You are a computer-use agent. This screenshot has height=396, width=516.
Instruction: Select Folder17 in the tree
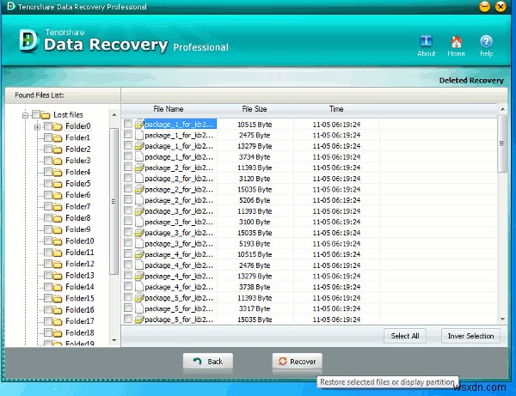[x=80, y=321]
